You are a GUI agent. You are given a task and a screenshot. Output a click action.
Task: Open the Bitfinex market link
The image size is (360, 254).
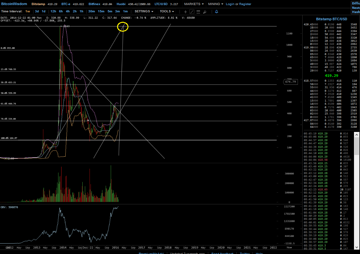click(100, 4)
